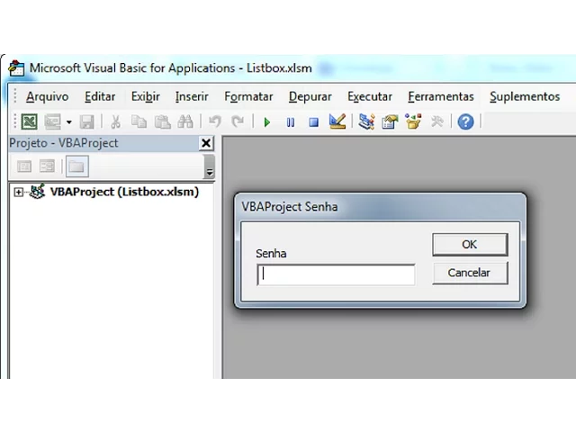Toggle Design Mode icon

coord(337,121)
